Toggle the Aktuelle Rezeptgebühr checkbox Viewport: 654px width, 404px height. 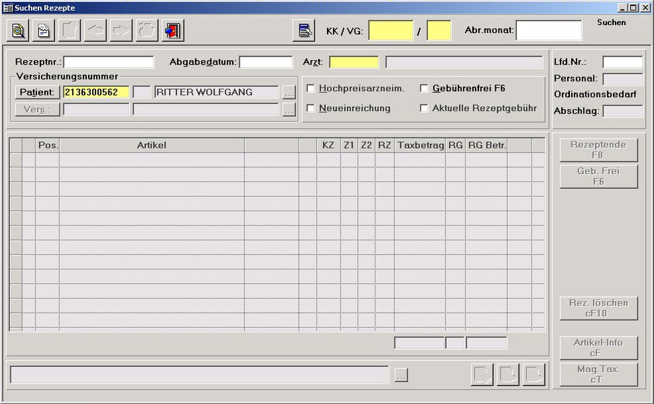tap(424, 108)
